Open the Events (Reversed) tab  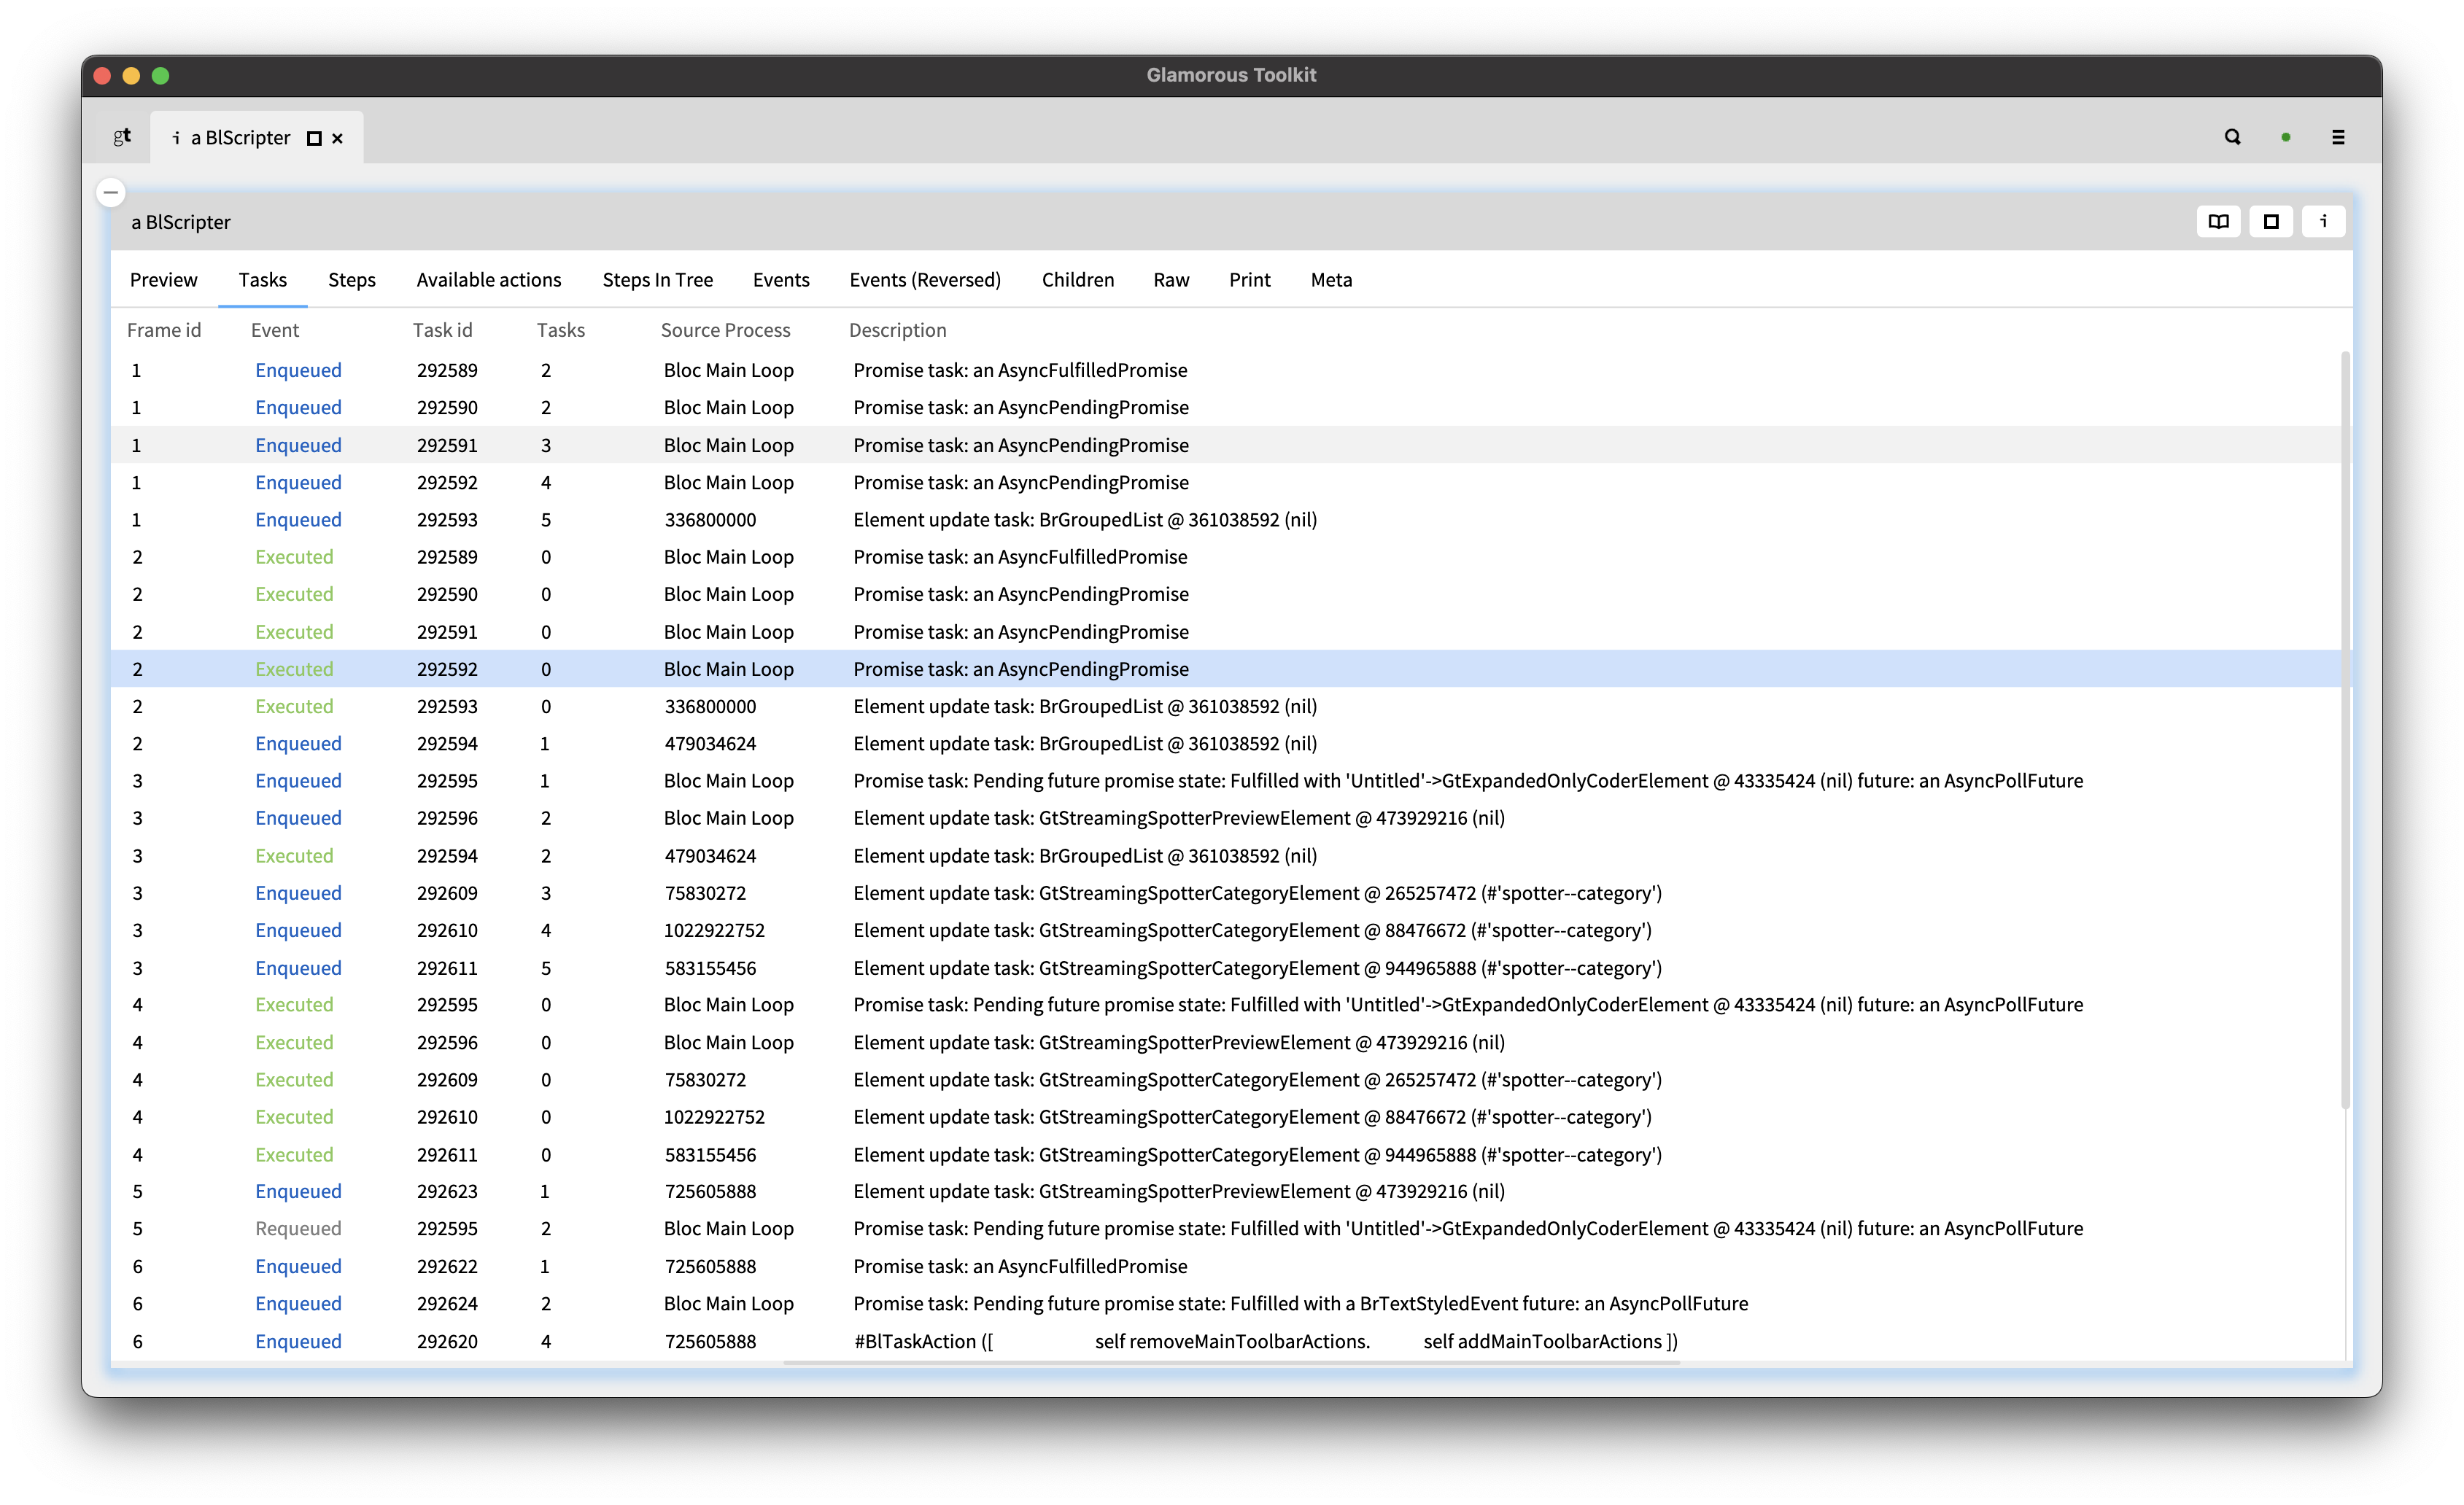click(925, 280)
